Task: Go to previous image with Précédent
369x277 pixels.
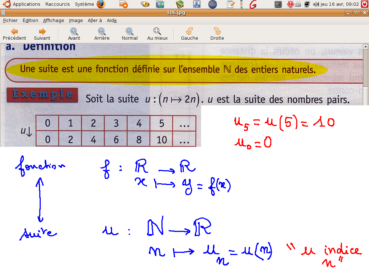Action: pos(14,34)
